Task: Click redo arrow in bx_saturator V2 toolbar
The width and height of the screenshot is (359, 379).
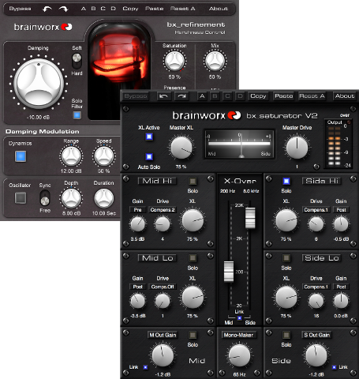Action: [x=181, y=96]
